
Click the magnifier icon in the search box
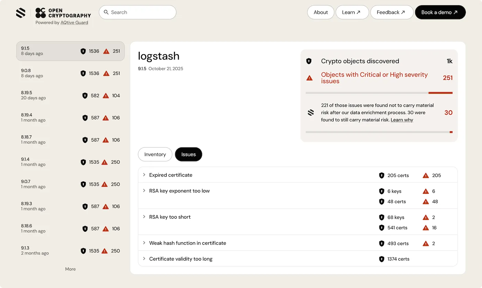(x=106, y=12)
